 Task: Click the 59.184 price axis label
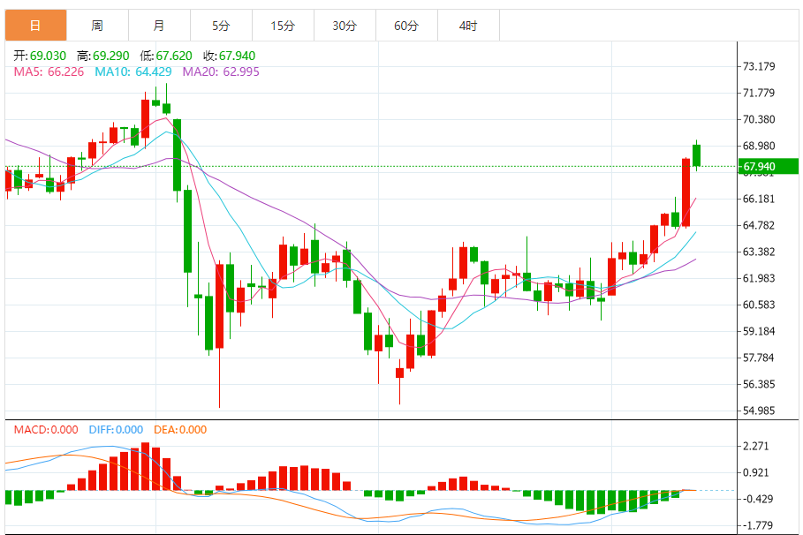[x=759, y=331]
